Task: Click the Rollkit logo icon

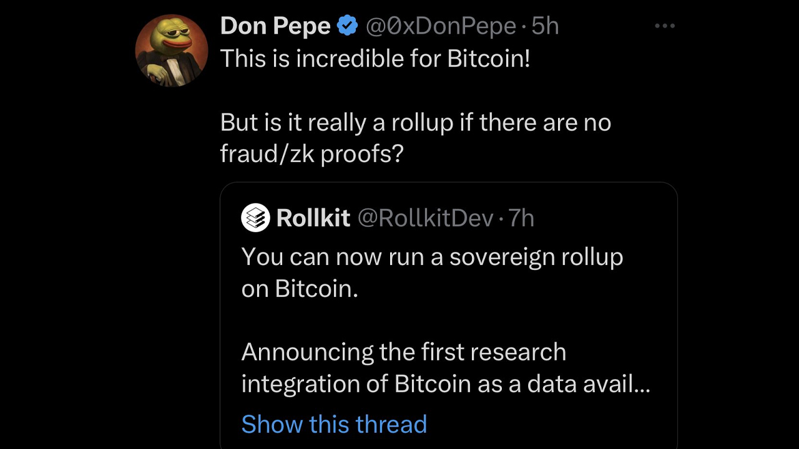Action: pyautogui.click(x=255, y=218)
